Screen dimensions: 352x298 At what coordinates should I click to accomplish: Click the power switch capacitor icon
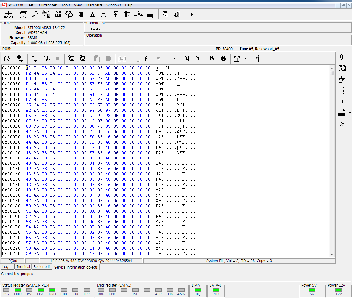pyautogui.click(x=342, y=91)
